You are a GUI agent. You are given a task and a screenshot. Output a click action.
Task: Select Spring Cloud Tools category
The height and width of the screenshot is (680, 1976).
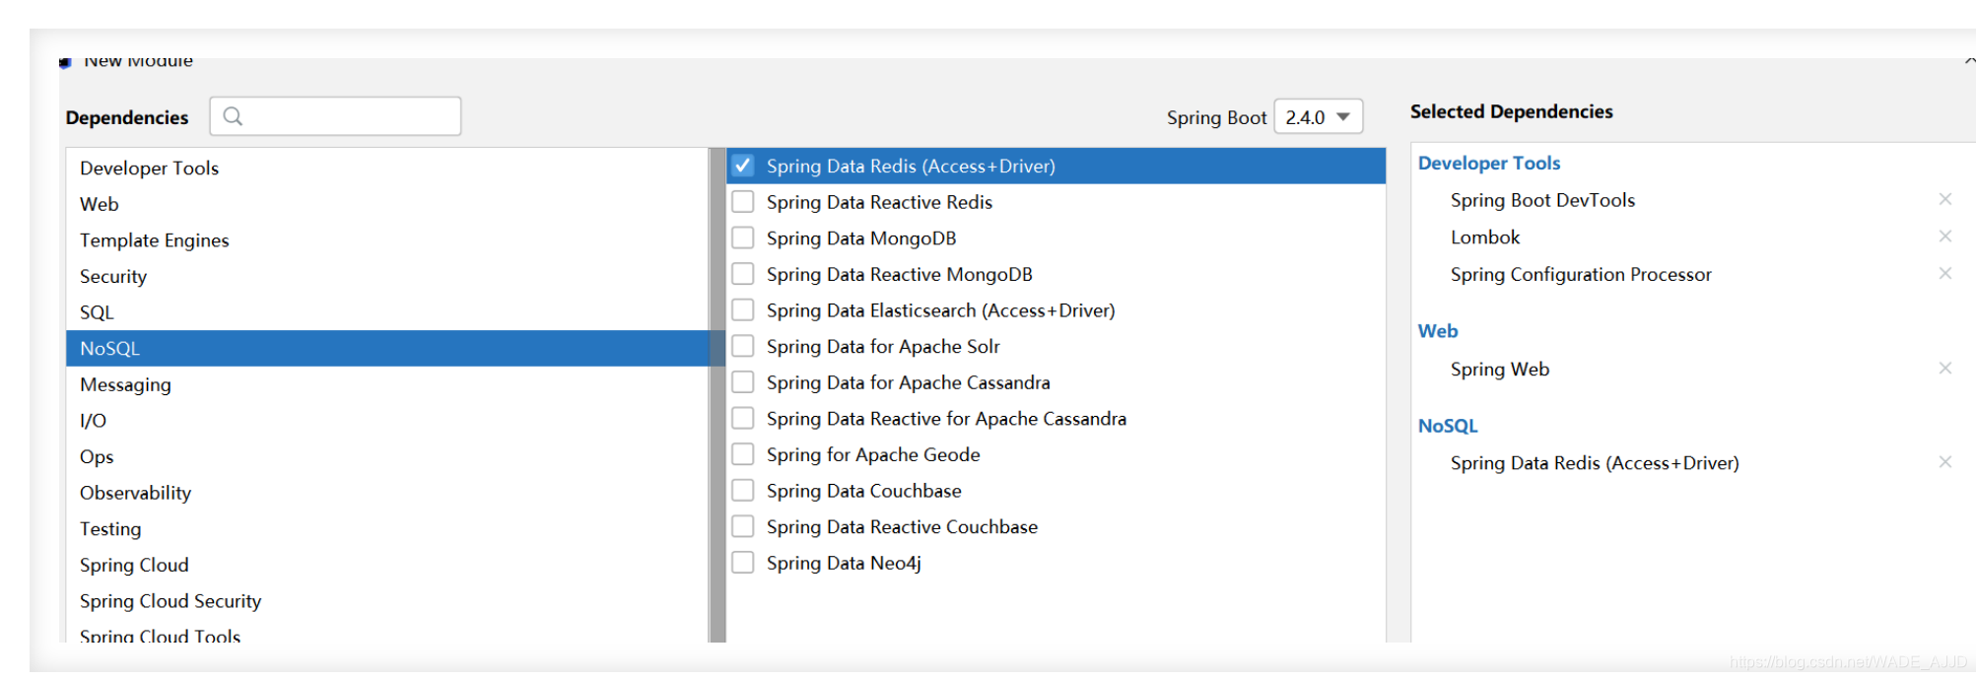point(387,633)
